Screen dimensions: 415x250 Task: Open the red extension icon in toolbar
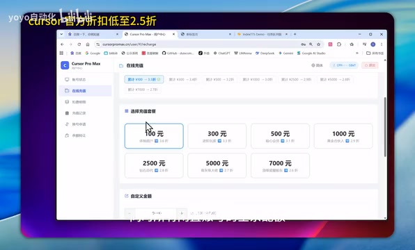pyautogui.click(x=330, y=44)
